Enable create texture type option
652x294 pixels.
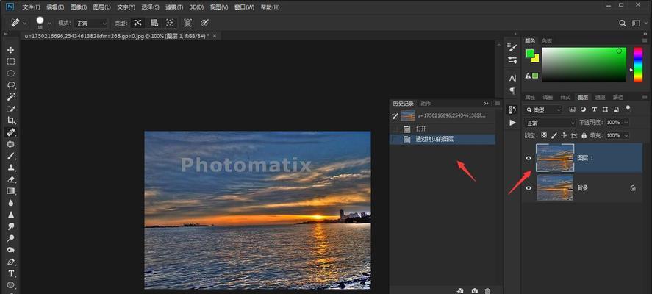(154, 23)
